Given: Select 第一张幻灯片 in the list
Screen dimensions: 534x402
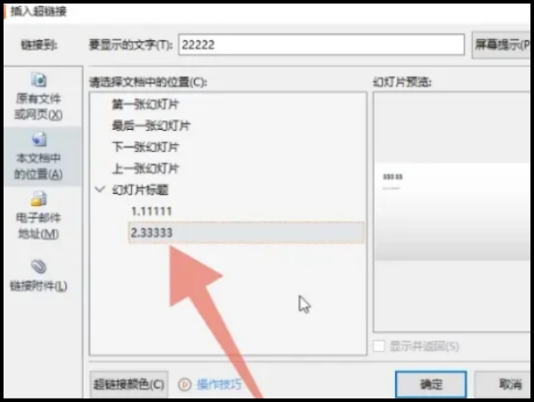Looking at the screenshot, I should [x=145, y=104].
